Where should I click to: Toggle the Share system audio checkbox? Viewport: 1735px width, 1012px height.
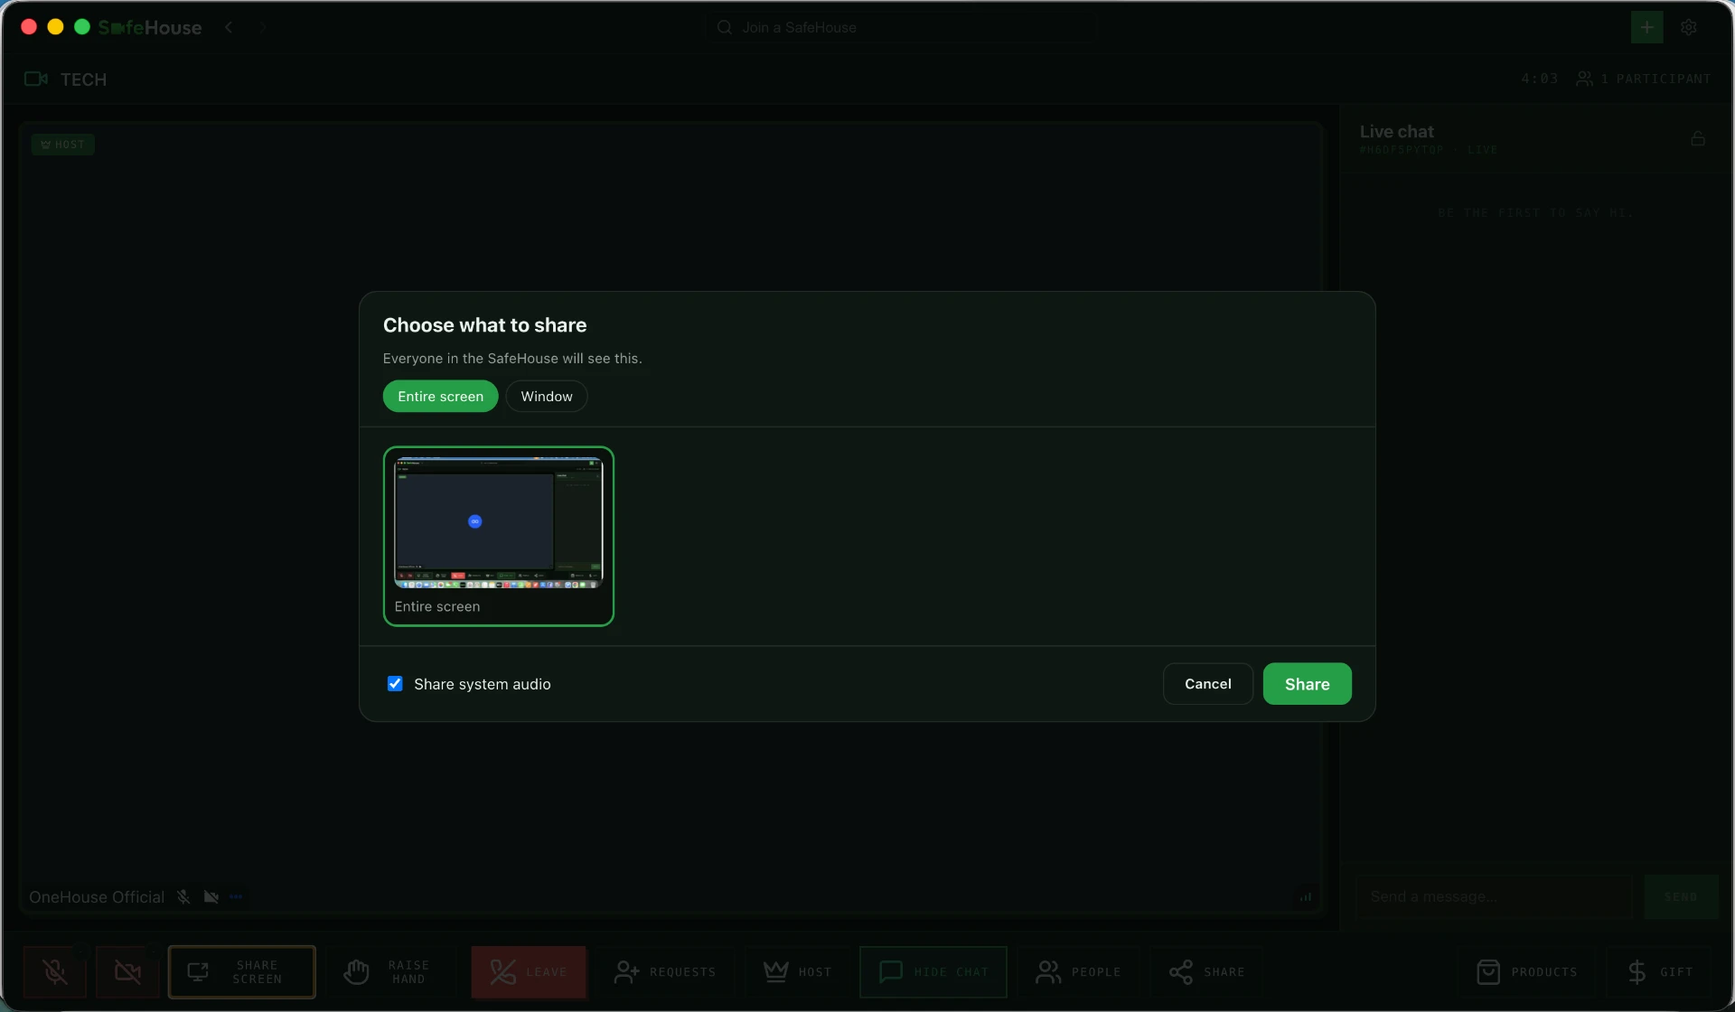point(395,684)
